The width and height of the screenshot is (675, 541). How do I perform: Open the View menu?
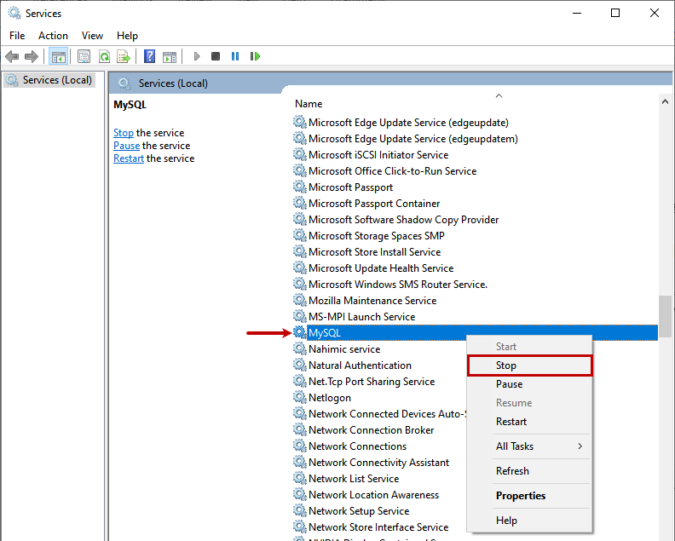click(92, 36)
